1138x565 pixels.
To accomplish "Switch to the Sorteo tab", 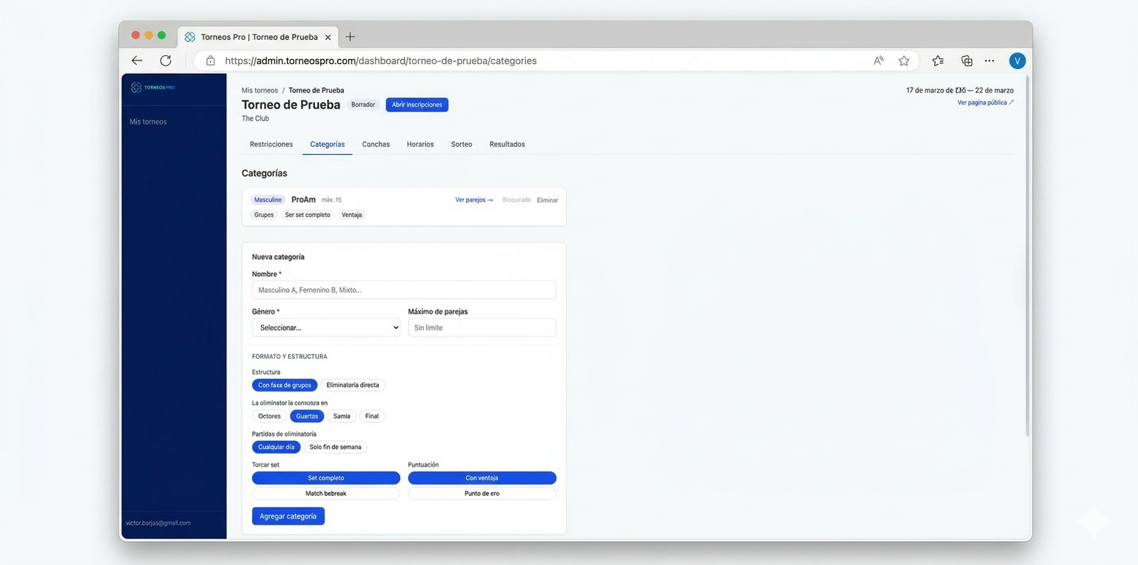I will click(x=461, y=144).
